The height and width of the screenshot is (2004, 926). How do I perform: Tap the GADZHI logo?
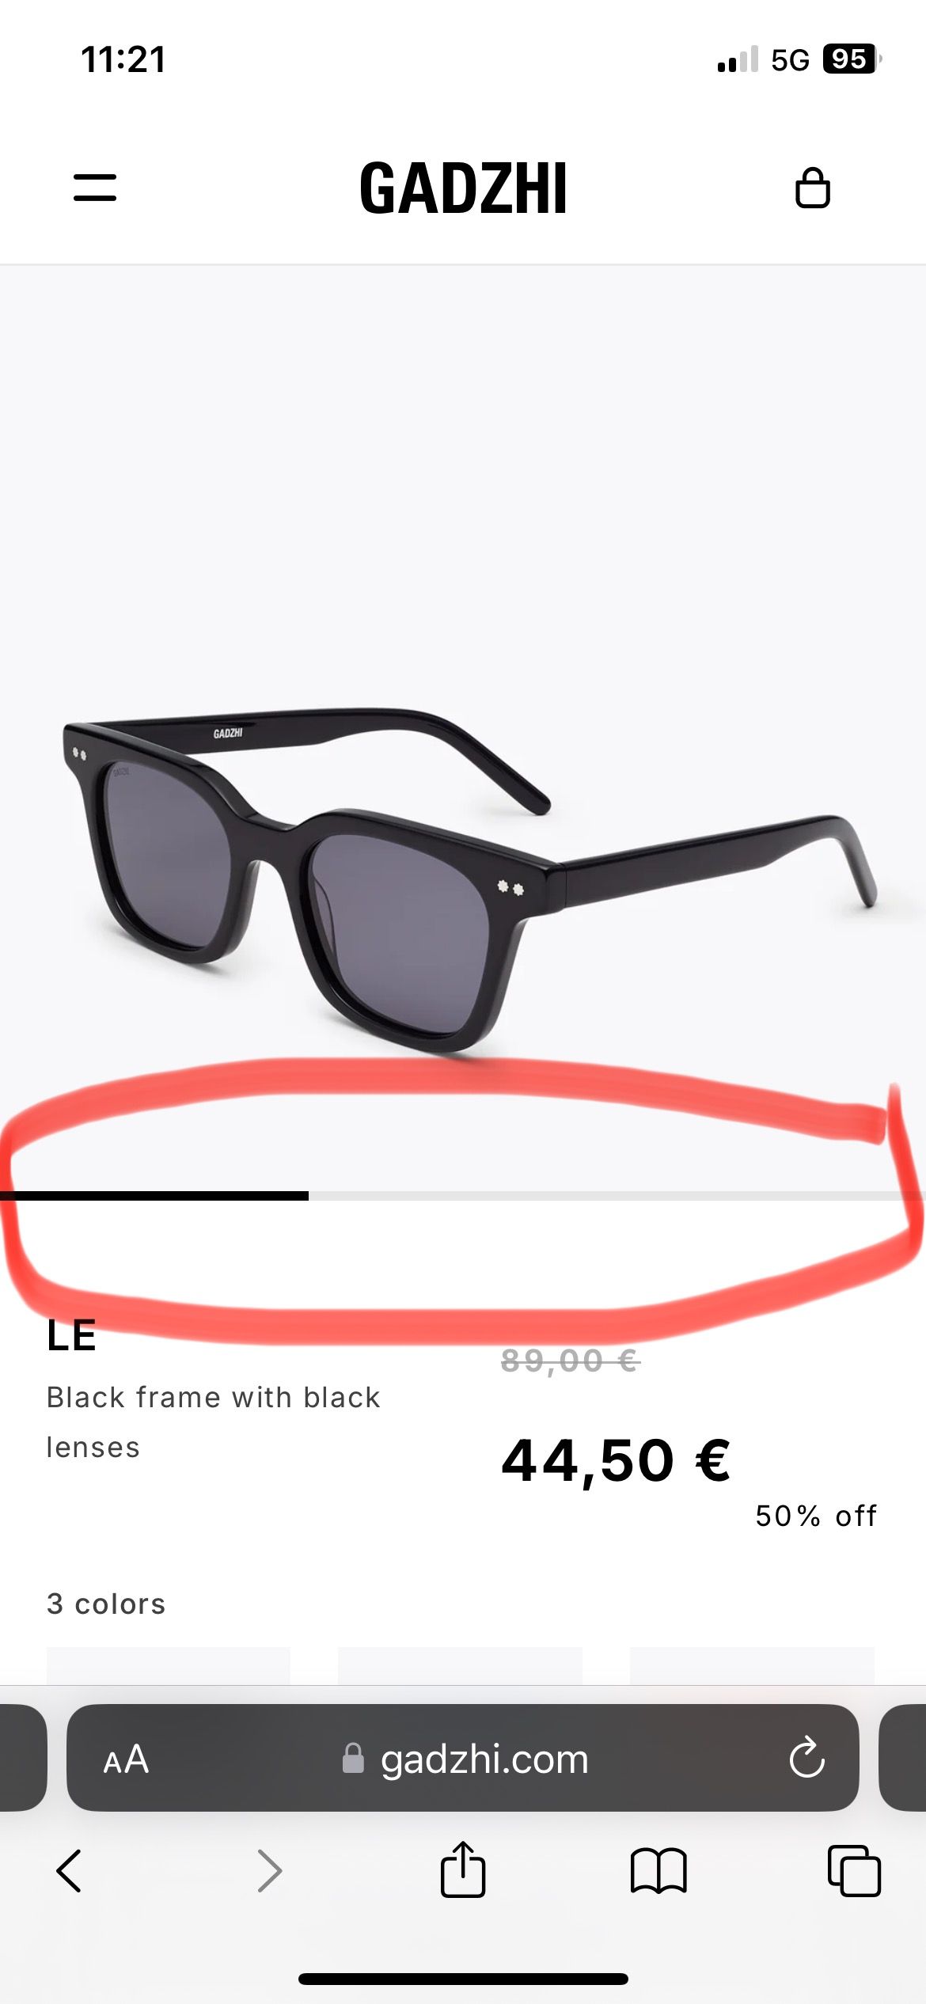coord(463,188)
